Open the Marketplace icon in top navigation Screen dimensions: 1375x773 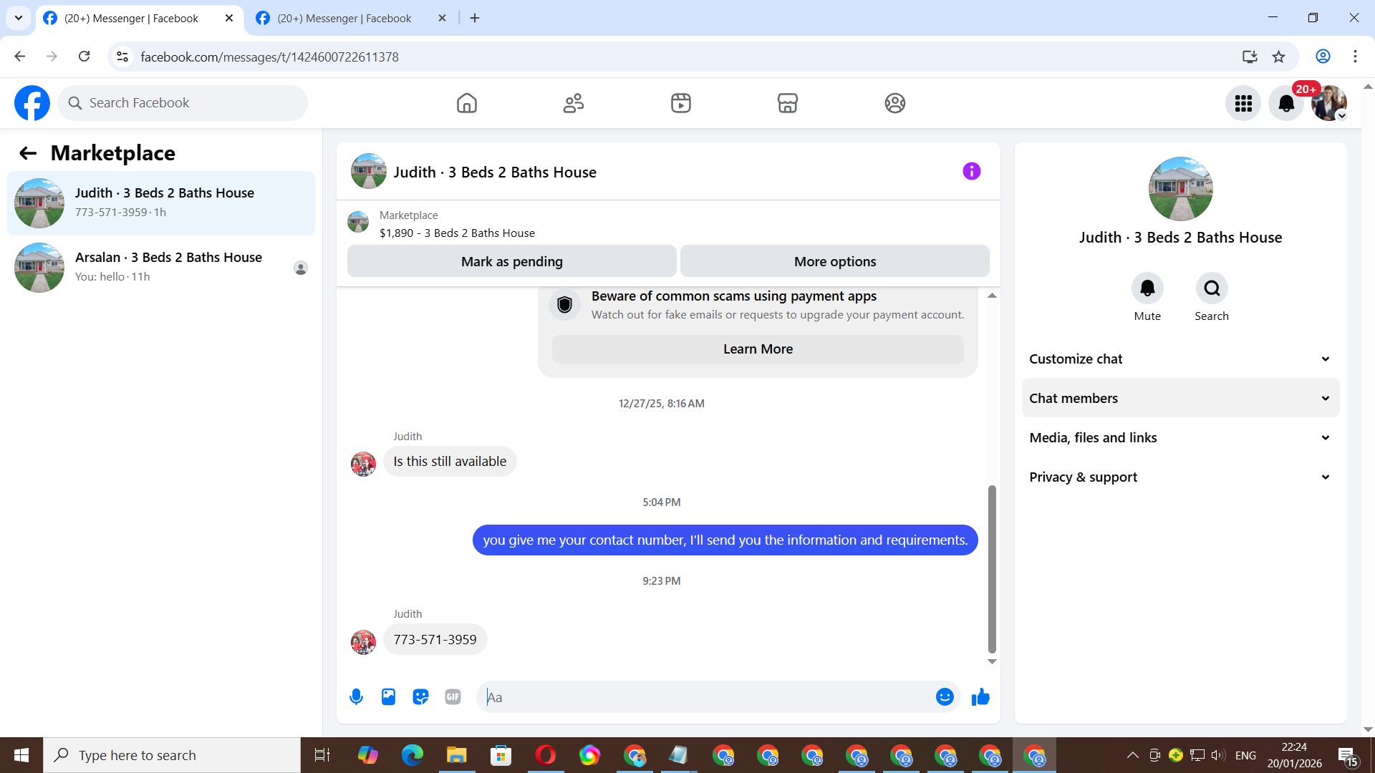788,103
